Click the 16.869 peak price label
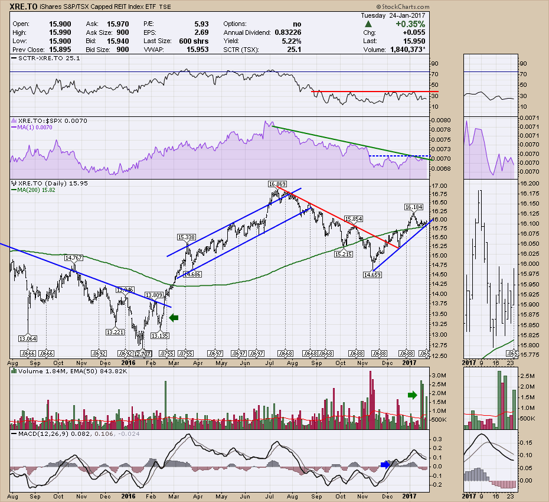The width and height of the screenshot is (549, 502). (277, 184)
